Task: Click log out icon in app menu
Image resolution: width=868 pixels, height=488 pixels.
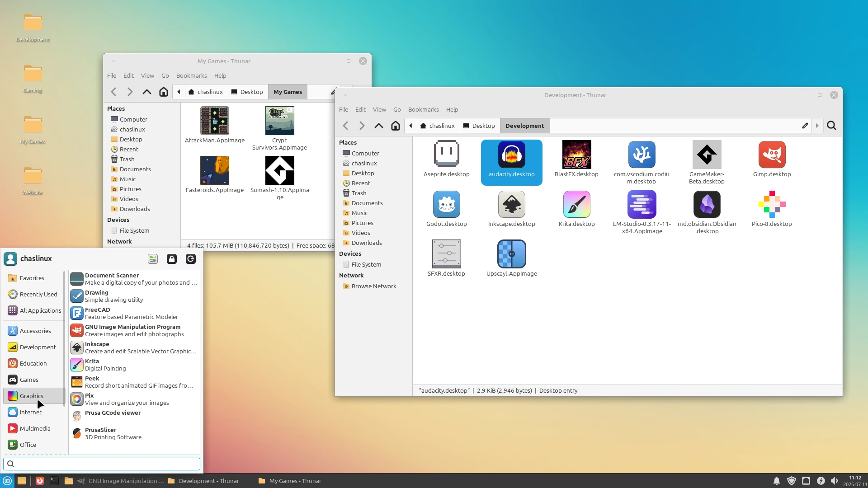Action: coord(191,258)
